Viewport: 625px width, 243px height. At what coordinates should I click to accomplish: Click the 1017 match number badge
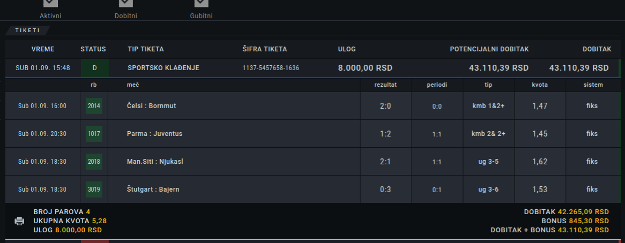[94, 134]
